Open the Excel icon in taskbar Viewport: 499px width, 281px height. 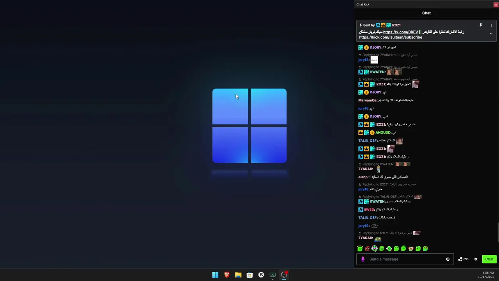point(273,275)
